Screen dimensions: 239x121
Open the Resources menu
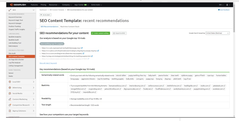coord(54,5)
